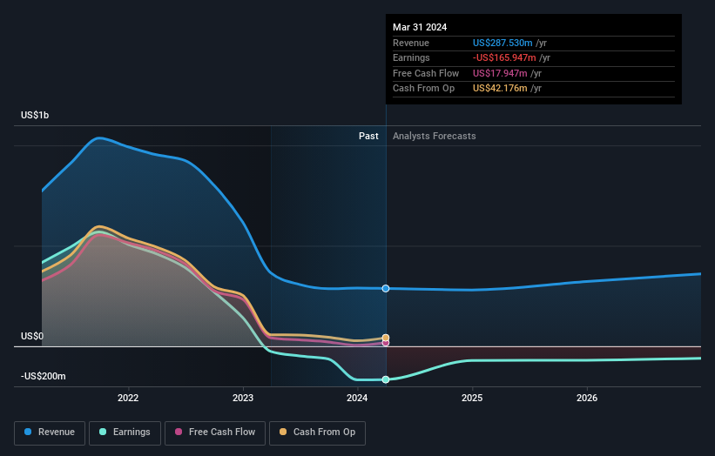The width and height of the screenshot is (715, 456).
Task: Click the Mar 31 2024 tooltip date
Action: [420, 27]
